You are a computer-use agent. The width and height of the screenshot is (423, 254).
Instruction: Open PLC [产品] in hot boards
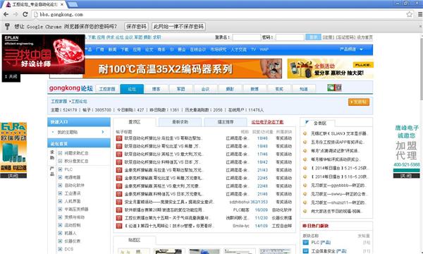click(321, 243)
